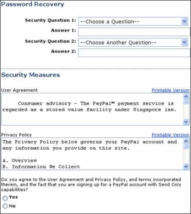The height and width of the screenshot is (214, 191).
Task: Click User Agreement scroll down arrow
Action: pos(186,122)
